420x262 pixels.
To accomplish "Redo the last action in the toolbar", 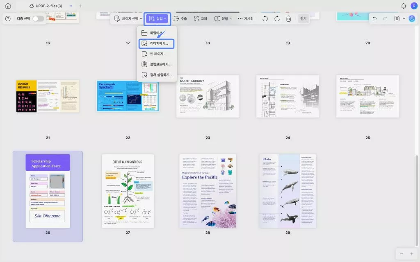I will click(277, 18).
